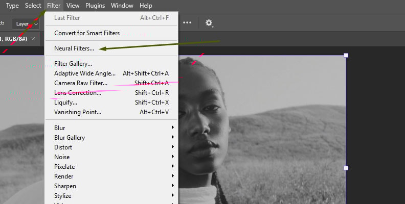Open Filter Gallery
Image resolution: width=405 pixels, height=204 pixels.
point(73,64)
